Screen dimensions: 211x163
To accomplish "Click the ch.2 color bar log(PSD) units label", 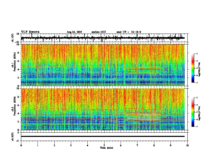I will [x=200, y=113].
